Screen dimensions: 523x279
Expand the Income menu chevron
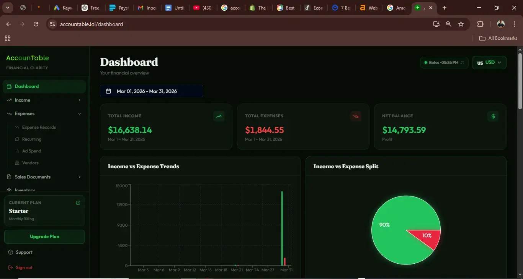coord(79,100)
